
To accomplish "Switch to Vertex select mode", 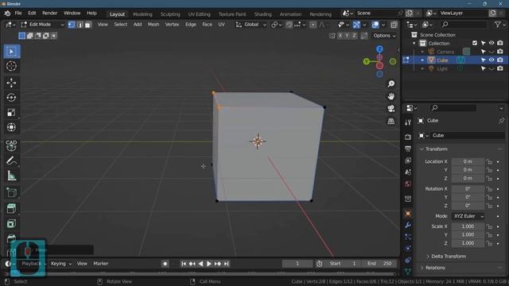I will 72,25.
